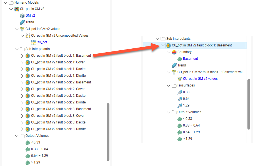The width and height of the screenshot is (253, 166).
Task: Open the CU_pct in GM v2 values link
Action: [x=200, y=79]
